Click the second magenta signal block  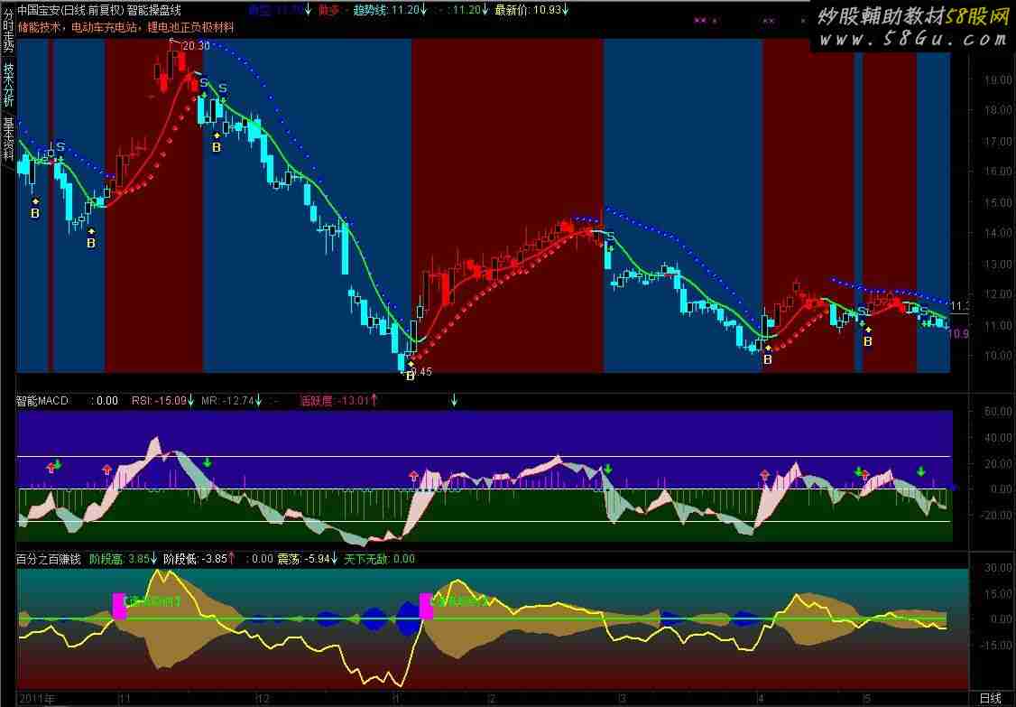click(426, 606)
